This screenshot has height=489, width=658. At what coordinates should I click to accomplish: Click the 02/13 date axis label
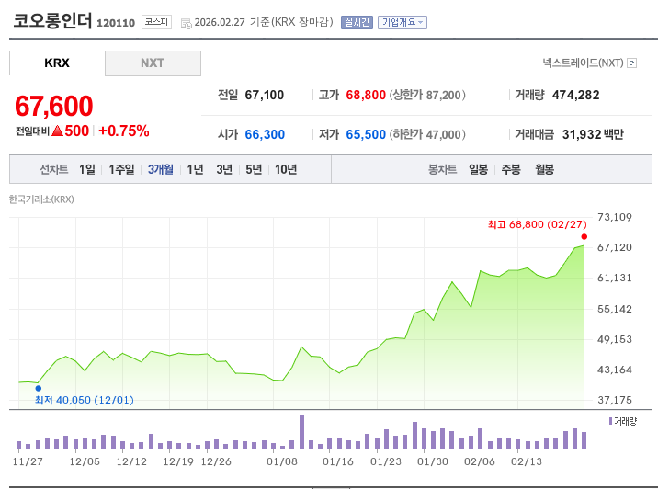tap(527, 461)
